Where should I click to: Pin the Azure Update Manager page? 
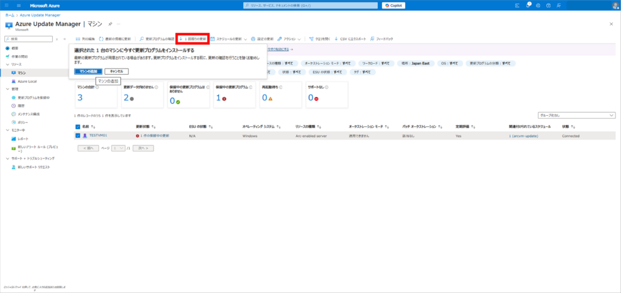[x=110, y=23]
